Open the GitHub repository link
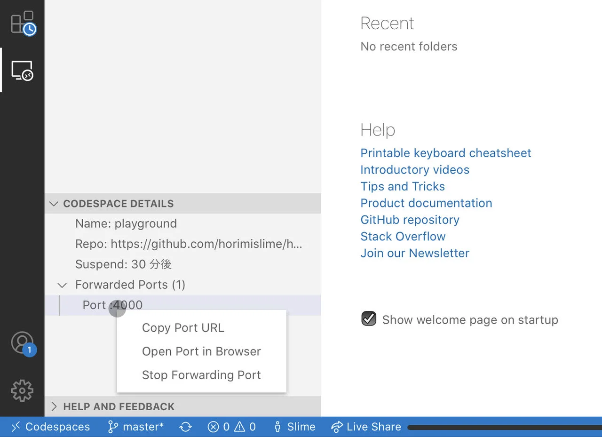602x437 pixels. click(x=410, y=220)
